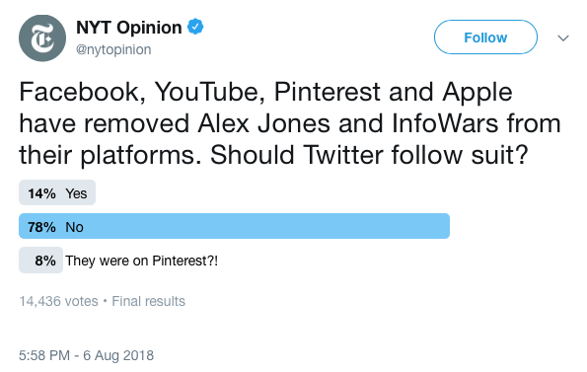
Task: Click the 'No' poll option label
Action: [x=74, y=227]
